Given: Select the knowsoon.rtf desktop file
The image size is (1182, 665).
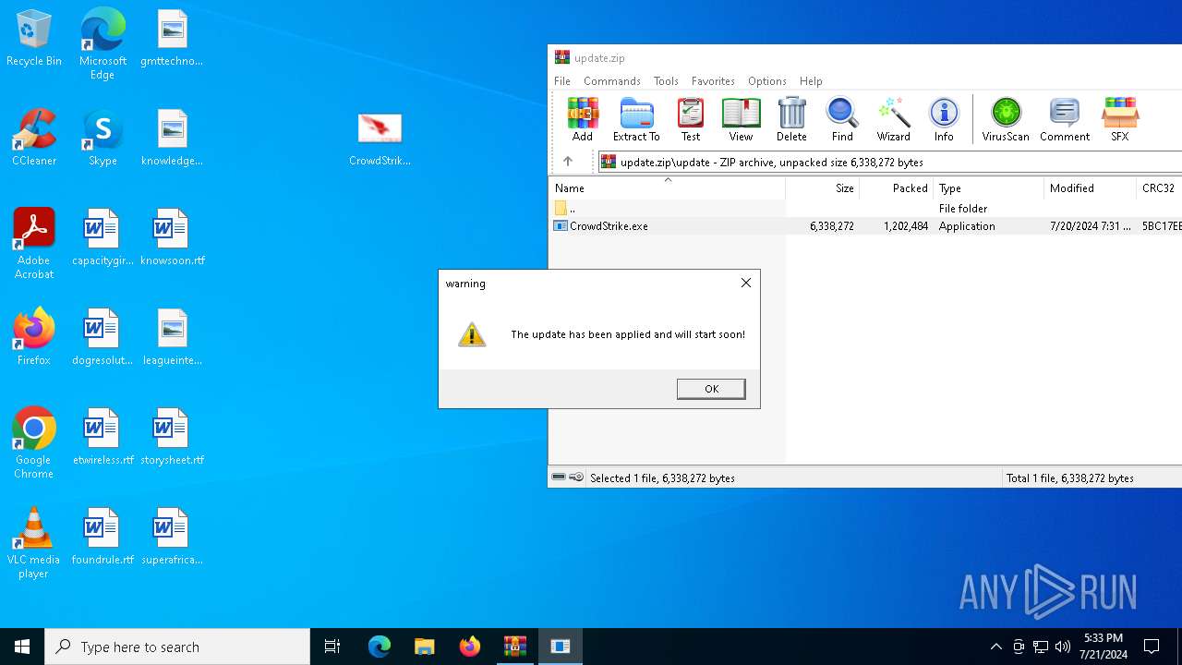Looking at the screenshot, I should pos(172,237).
